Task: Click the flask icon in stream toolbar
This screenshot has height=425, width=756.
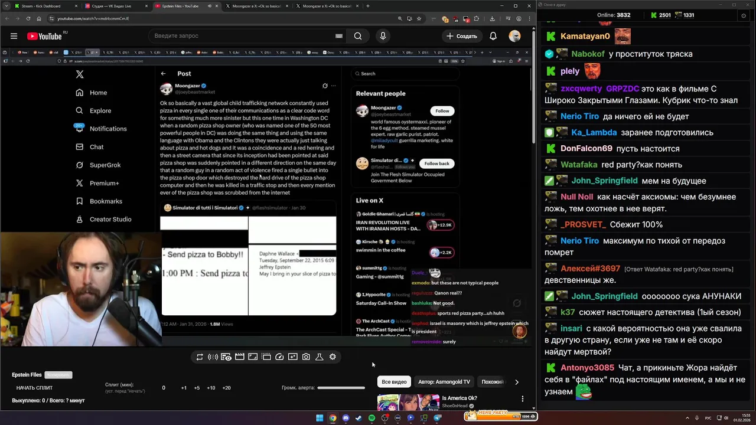Action: click(320, 357)
